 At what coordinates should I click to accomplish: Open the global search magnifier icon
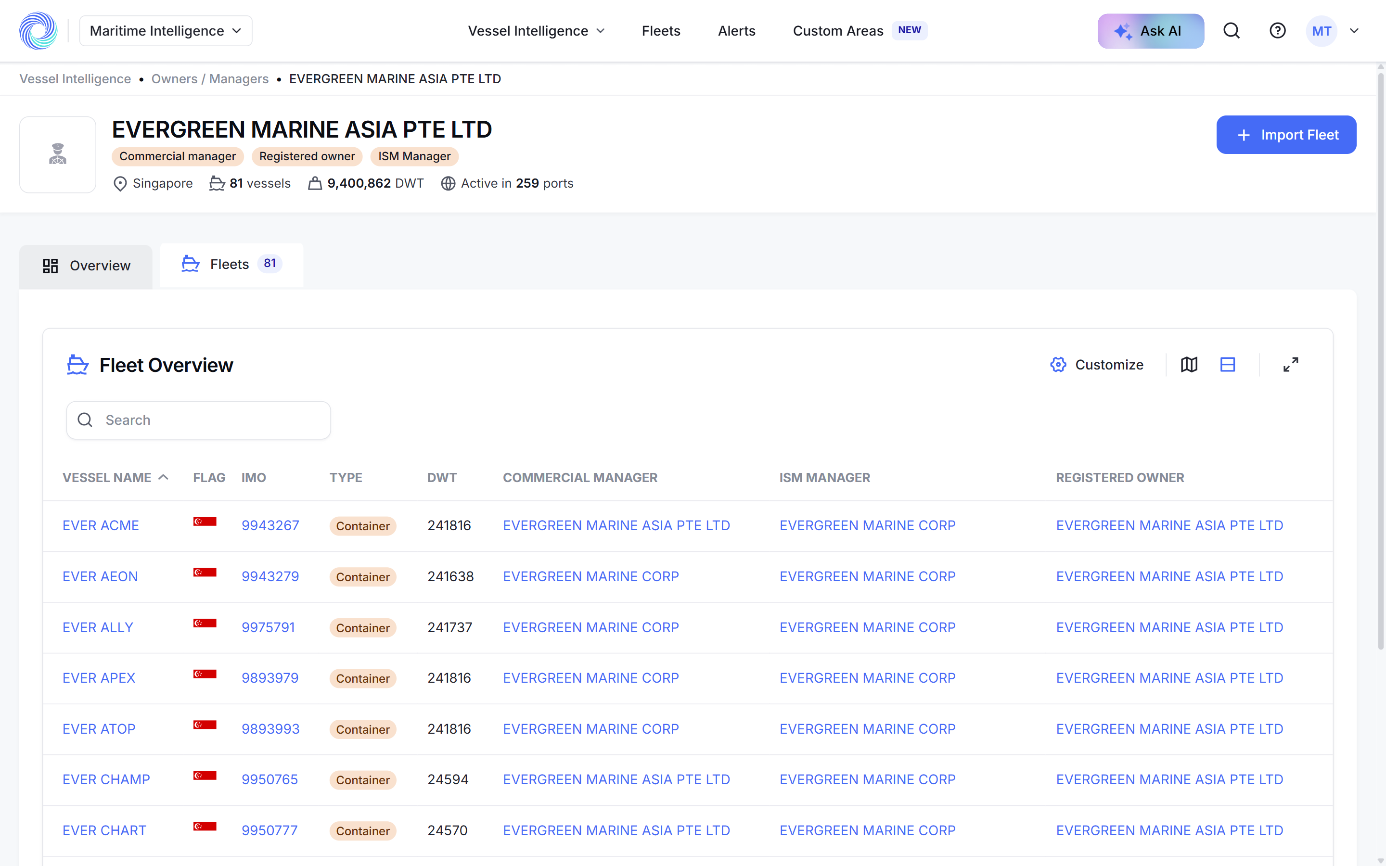[1232, 31]
